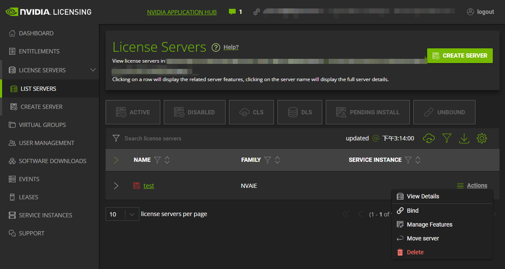This screenshot has height=269, width=505.
Task: Open the Events icon in sidebar
Action: tap(12, 179)
